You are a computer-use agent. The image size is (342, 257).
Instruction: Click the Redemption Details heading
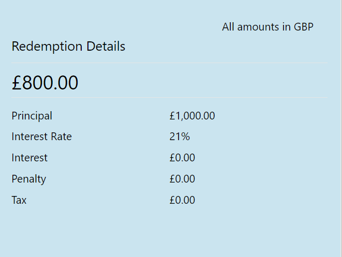coord(68,47)
